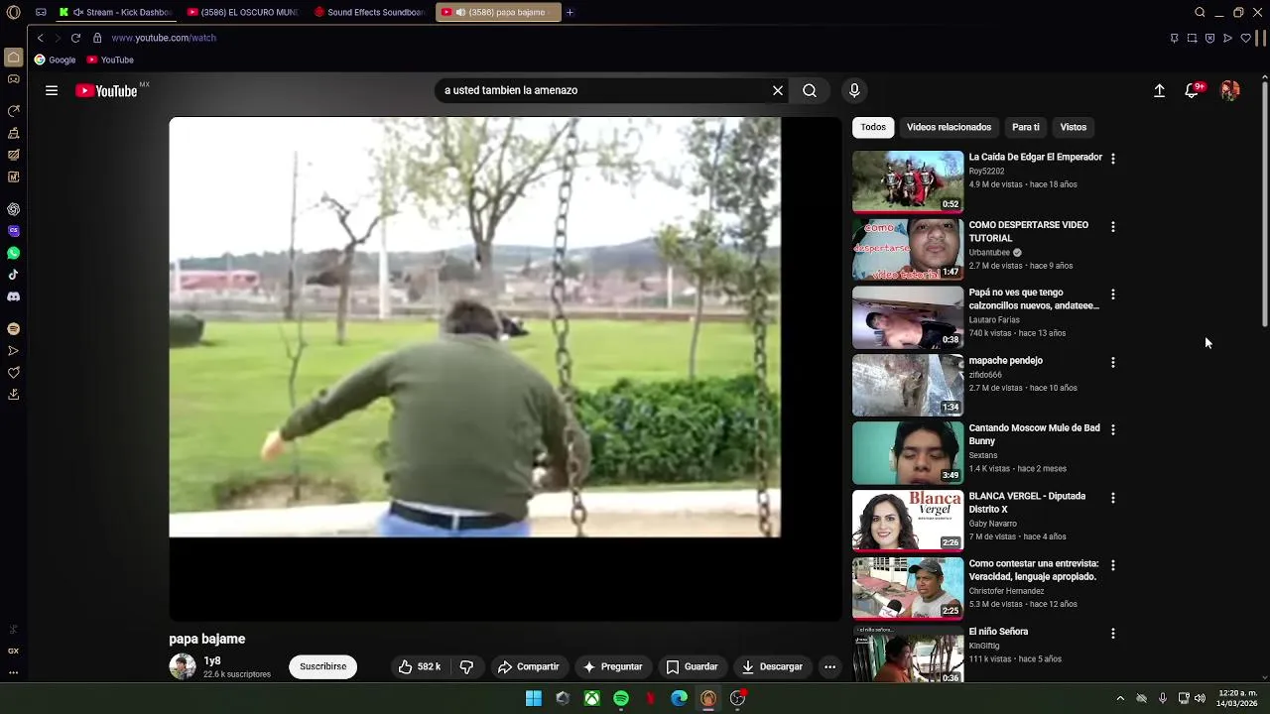Click the toolbar pin icon
This screenshot has height=714, width=1270.
pos(1174,38)
